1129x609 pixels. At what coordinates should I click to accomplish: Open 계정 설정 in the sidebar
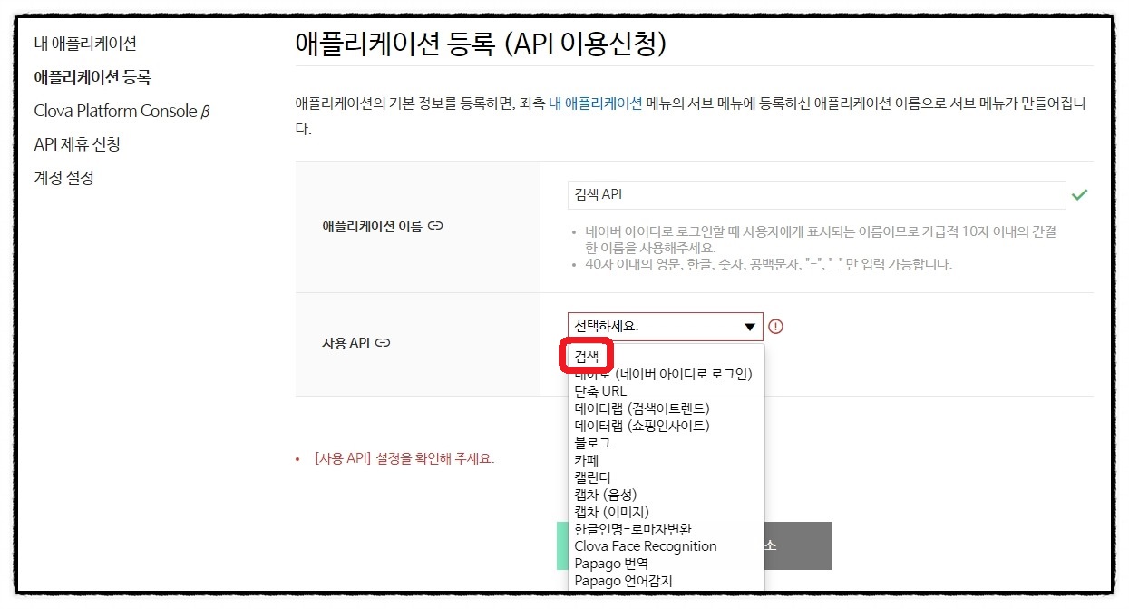(x=63, y=178)
